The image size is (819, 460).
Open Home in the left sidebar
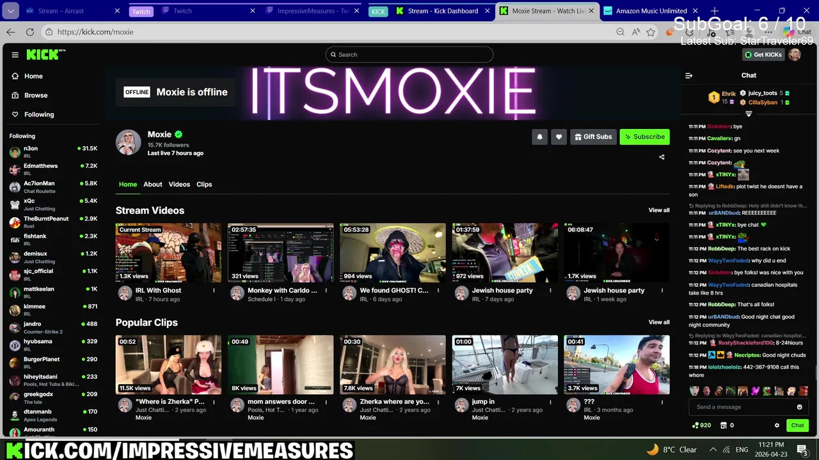point(33,76)
